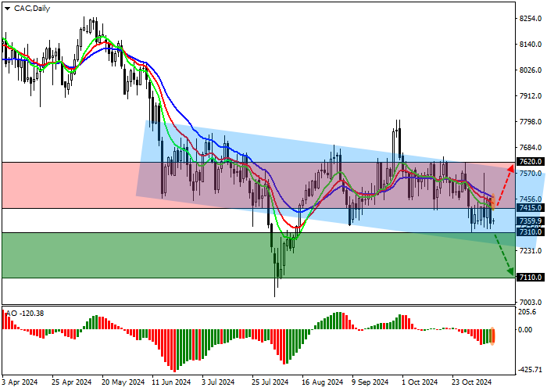Click the 7570.0 price axis value

click(531, 173)
